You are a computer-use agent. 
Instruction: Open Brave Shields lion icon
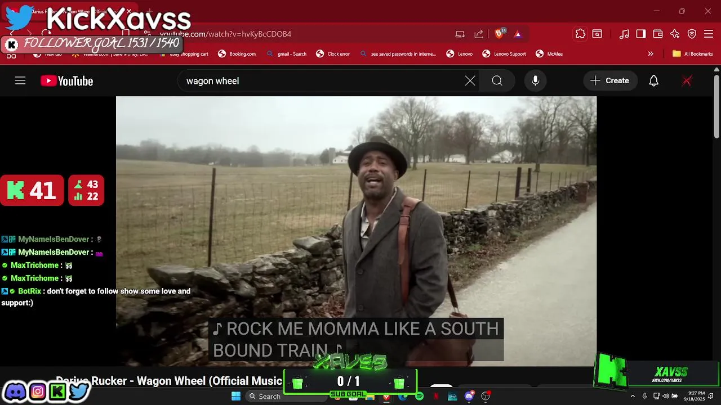(x=499, y=34)
